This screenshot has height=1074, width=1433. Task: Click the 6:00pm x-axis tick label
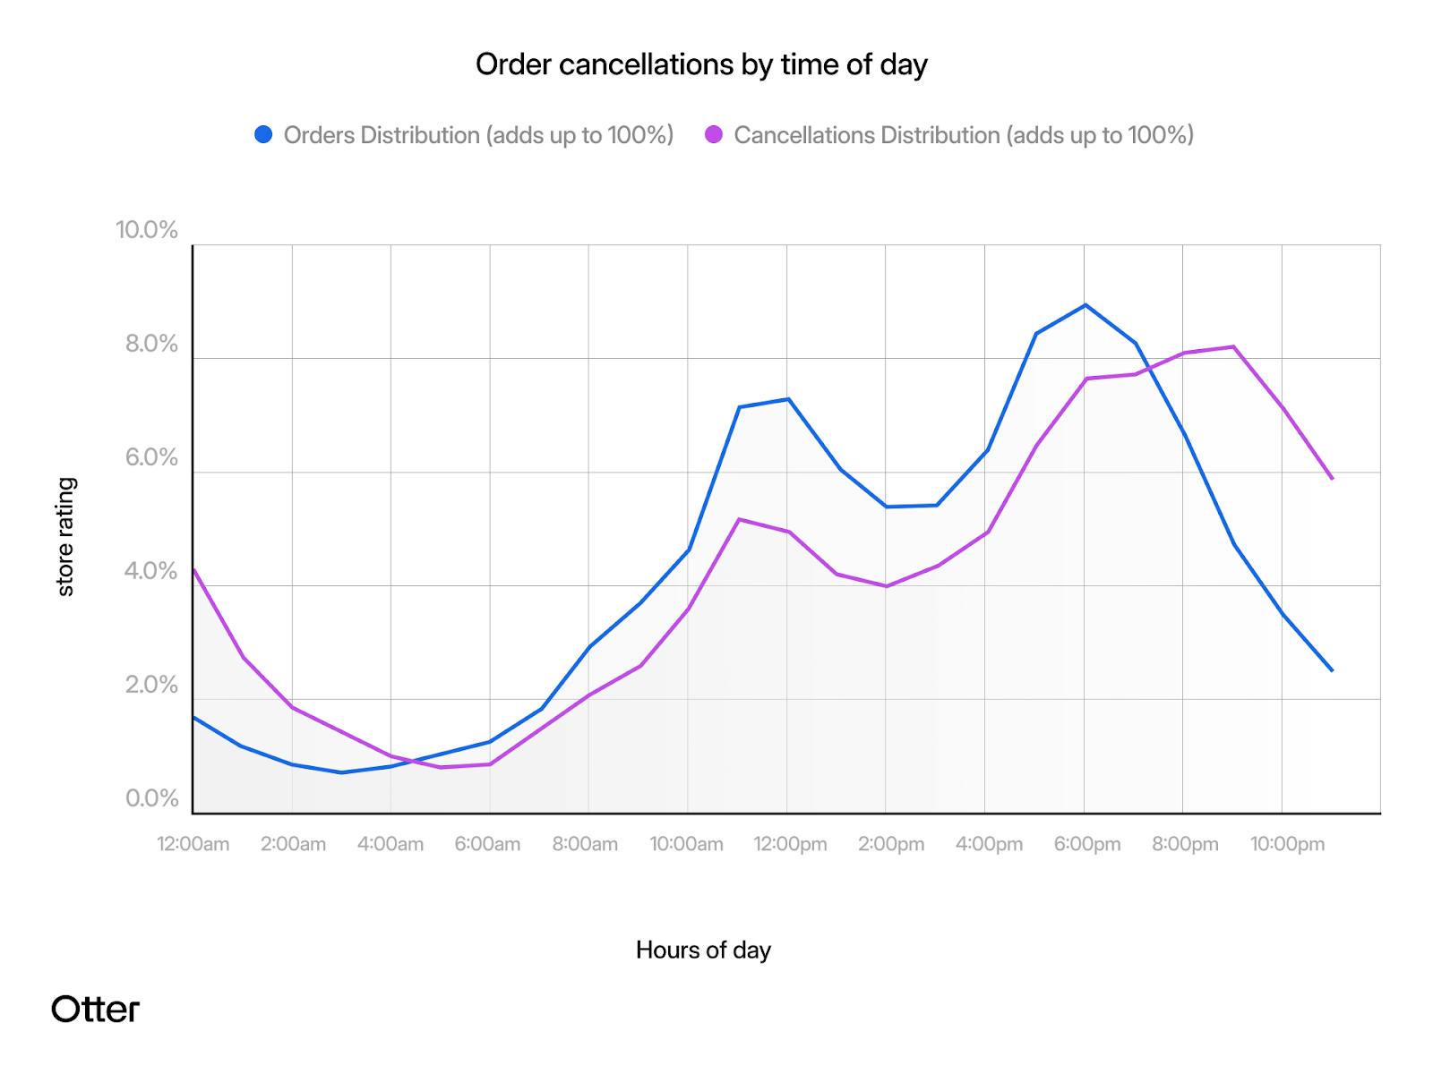[x=1087, y=844]
